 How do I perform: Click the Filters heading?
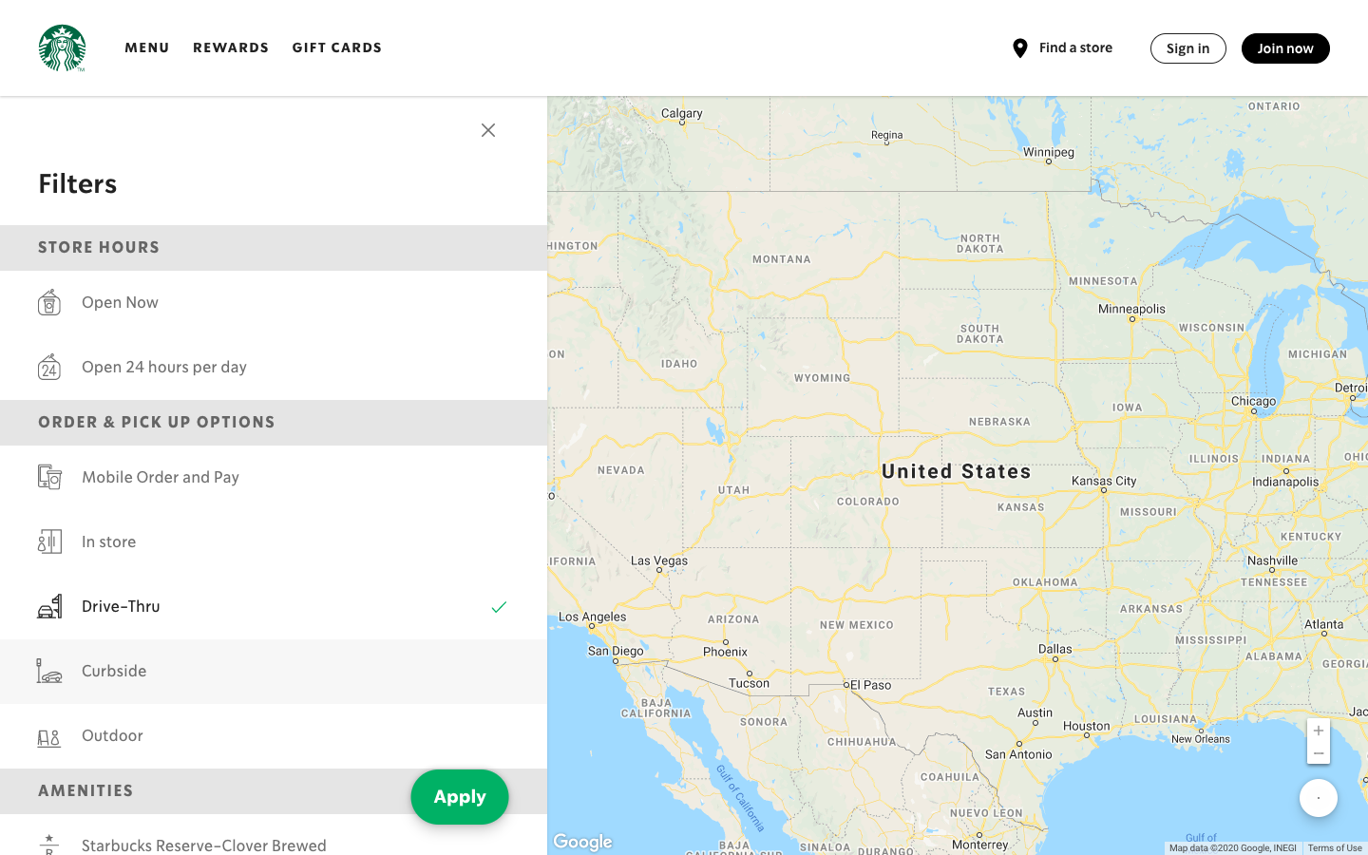78,183
